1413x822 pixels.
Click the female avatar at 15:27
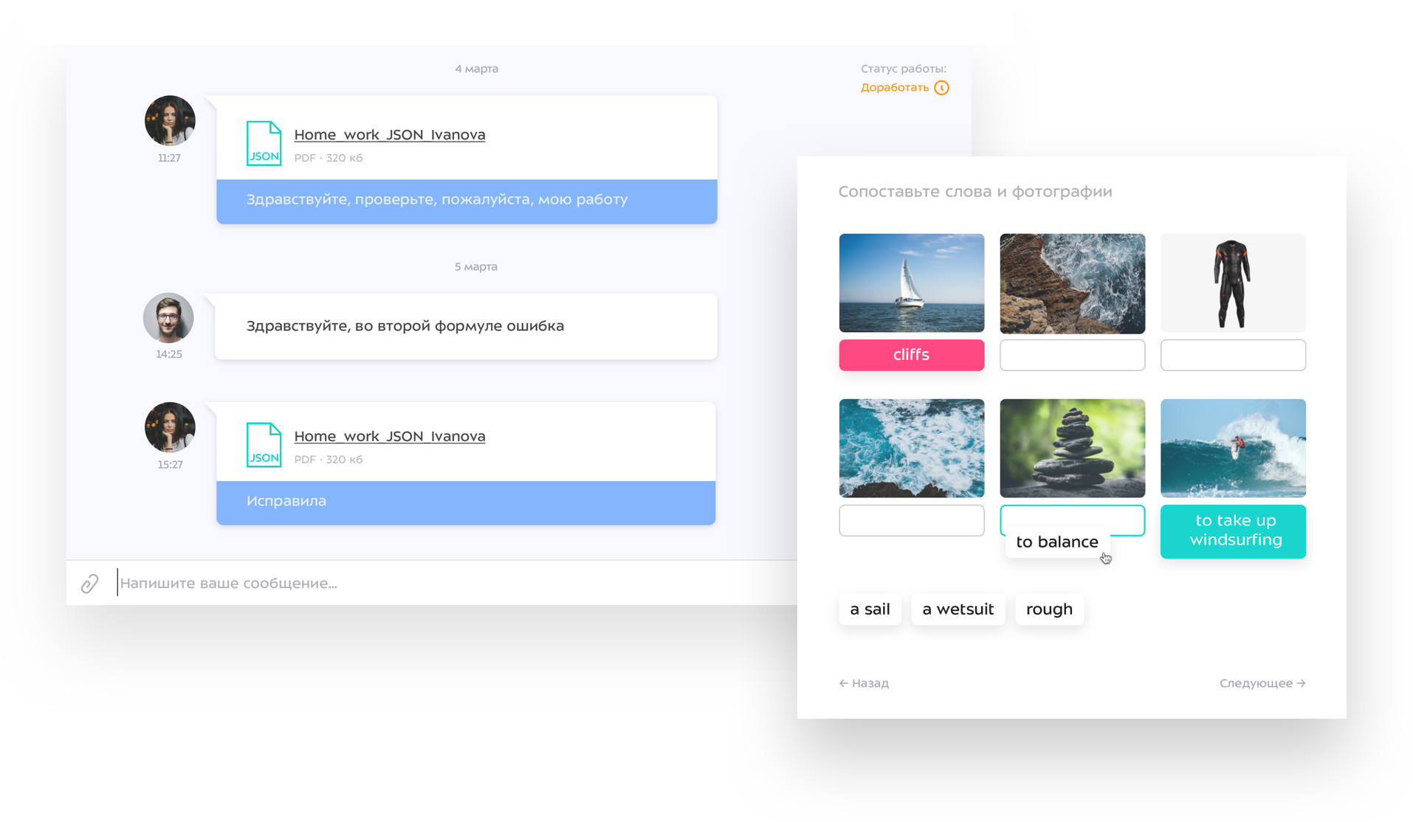[x=170, y=427]
